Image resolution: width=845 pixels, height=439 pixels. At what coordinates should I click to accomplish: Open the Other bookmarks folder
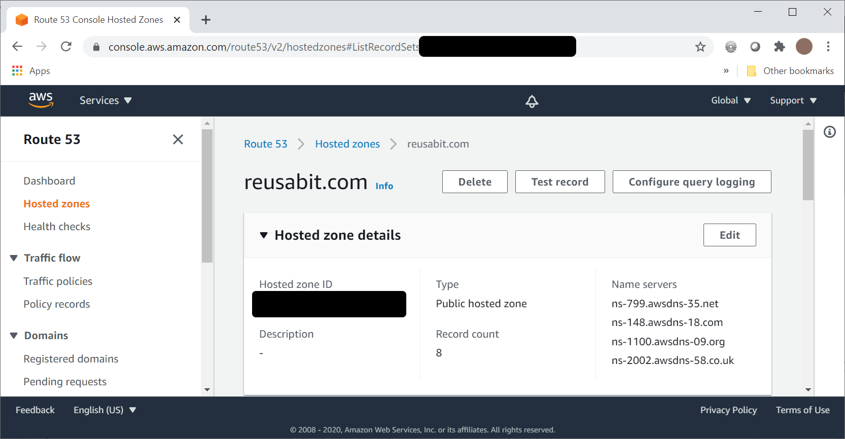pos(790,71)
